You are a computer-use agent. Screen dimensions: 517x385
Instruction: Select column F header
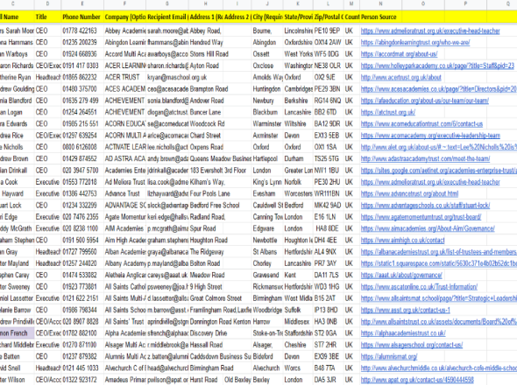pos(124,3)
